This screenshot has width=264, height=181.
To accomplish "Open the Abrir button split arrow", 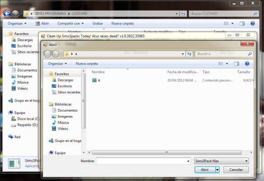I will coord(217,169).
